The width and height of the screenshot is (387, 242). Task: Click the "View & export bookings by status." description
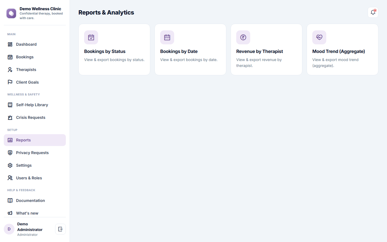[x=114, y=60]
